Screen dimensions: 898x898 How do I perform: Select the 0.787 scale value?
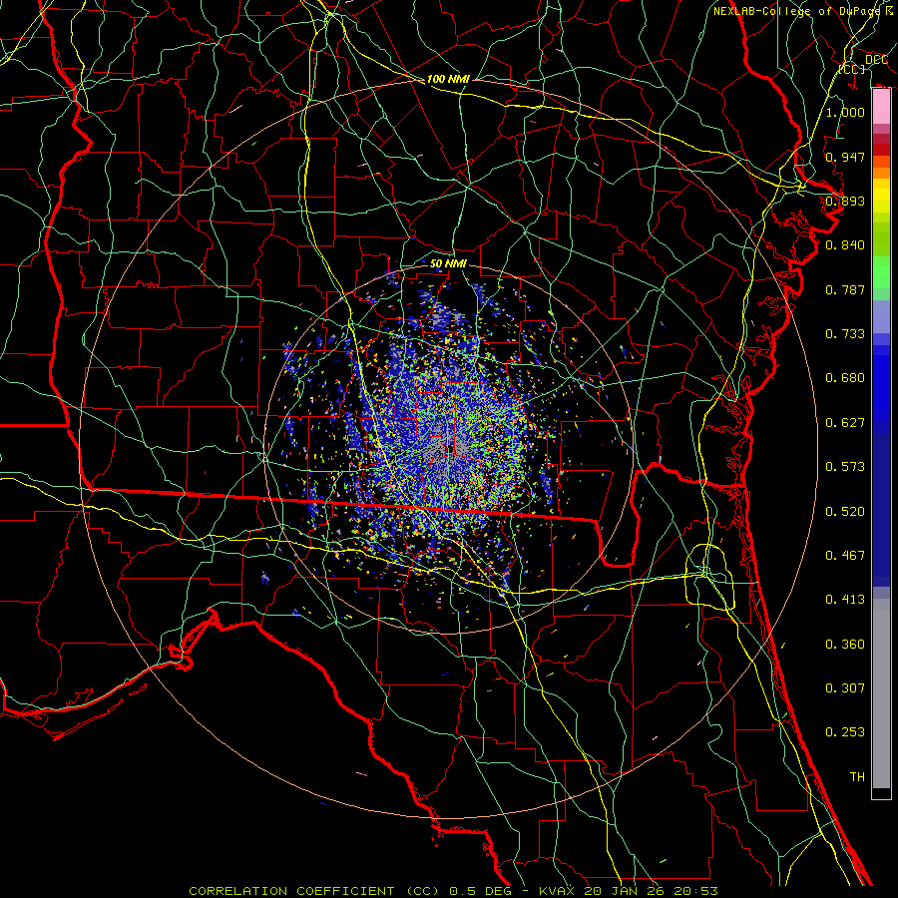[x=845, y=289]
